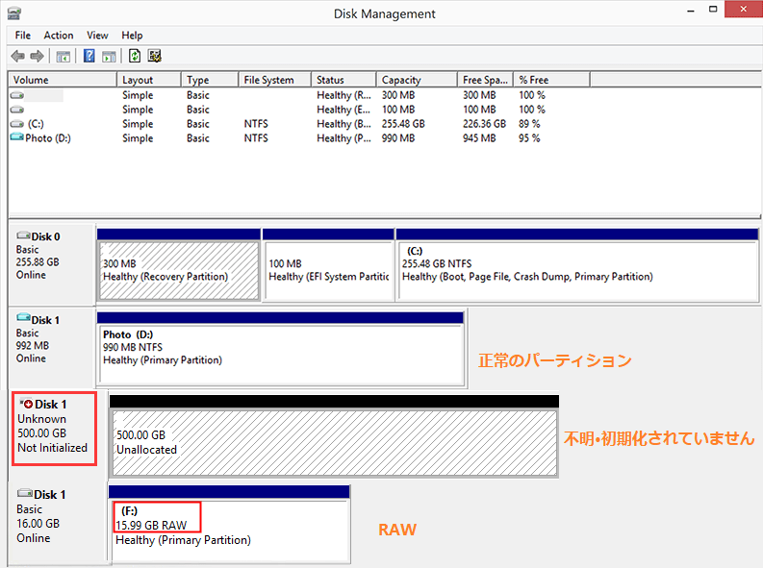Click the Back arrow toolbar icon
The image size is (763, 568).
click(17, 57)
